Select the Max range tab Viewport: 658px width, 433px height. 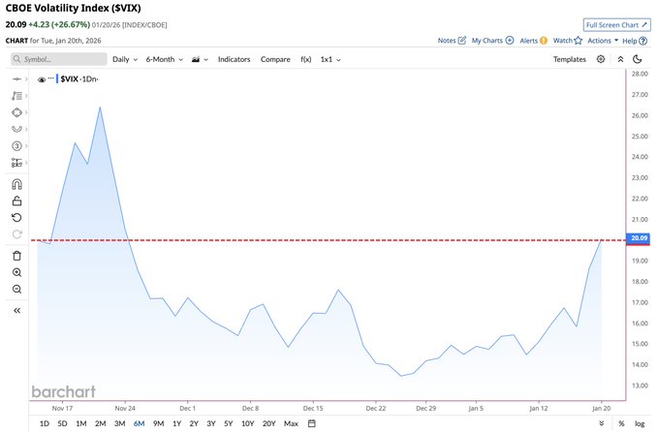coord(291,423)
